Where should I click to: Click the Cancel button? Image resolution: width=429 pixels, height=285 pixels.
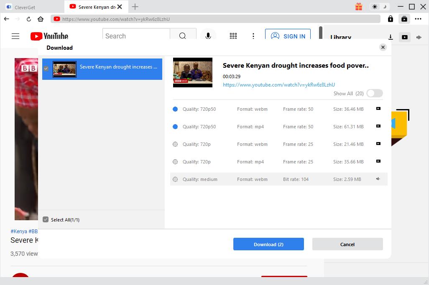tap(347, 244)
